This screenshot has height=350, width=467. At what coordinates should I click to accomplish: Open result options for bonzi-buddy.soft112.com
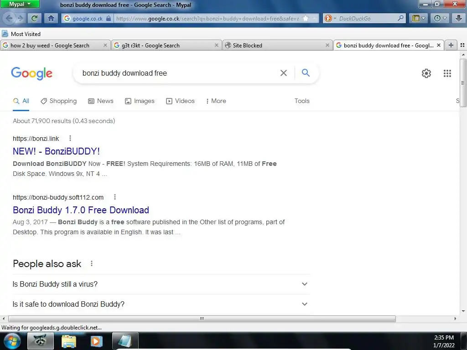click(x=114, y=197)
